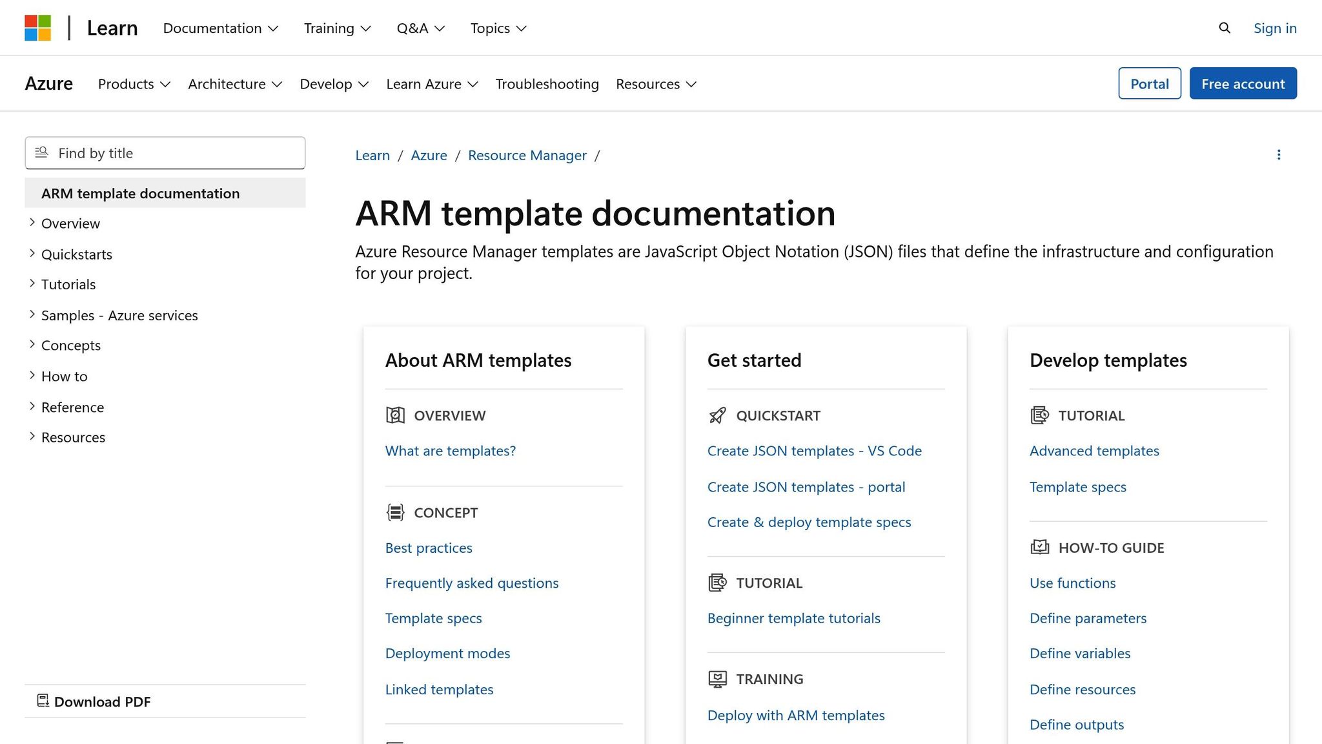Open the Portal button
This screenshot has height=744, width=1322.
tap(1149, 83)
